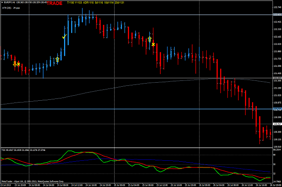
Task: Click the 25 Jul 12:00 time label
Action: 162,185
